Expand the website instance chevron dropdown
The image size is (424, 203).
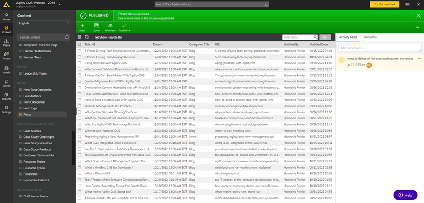pos(59,4)
